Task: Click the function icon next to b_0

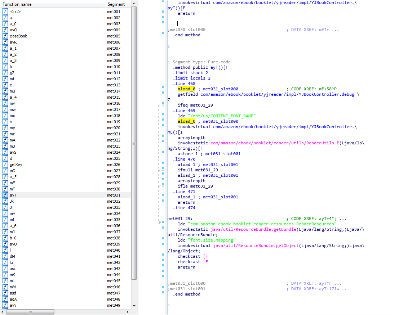Action: (5, 238)
